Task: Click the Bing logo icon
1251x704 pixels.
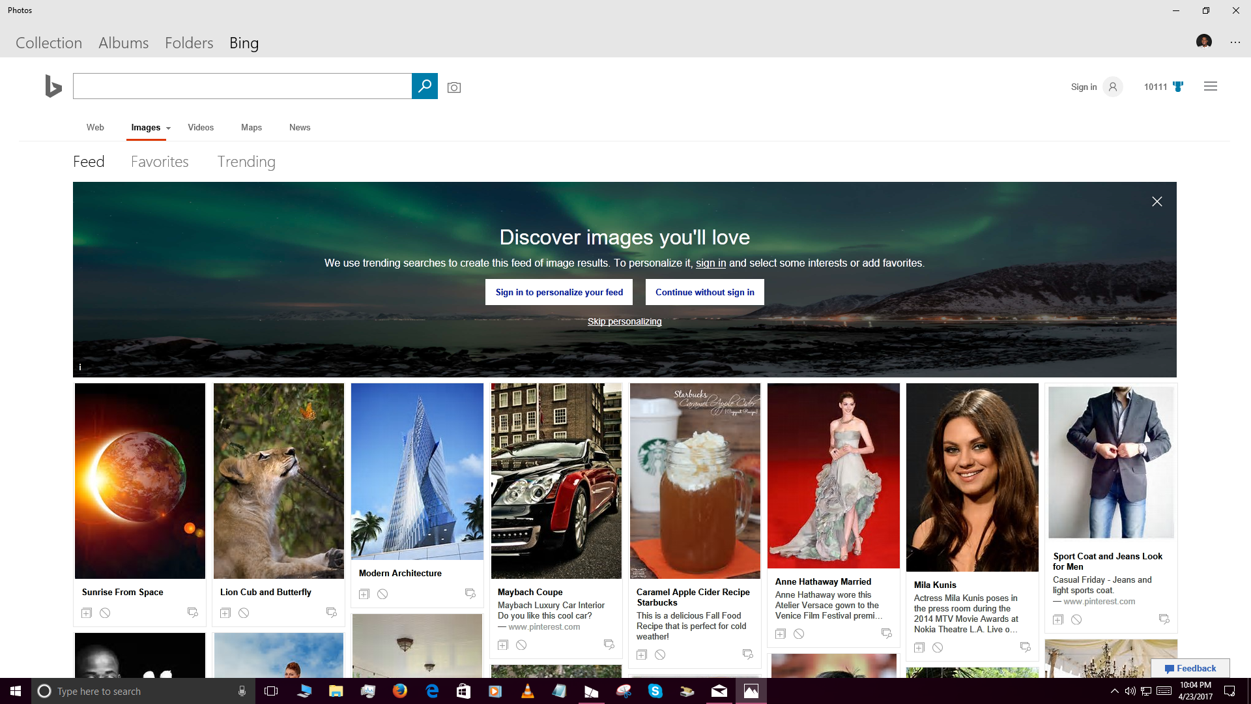Action: click(53, 86)
